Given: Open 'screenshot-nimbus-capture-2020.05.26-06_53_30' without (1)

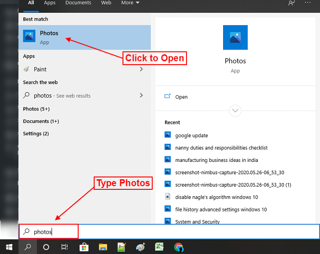Looking at the screenshot, I should point(229,172).
